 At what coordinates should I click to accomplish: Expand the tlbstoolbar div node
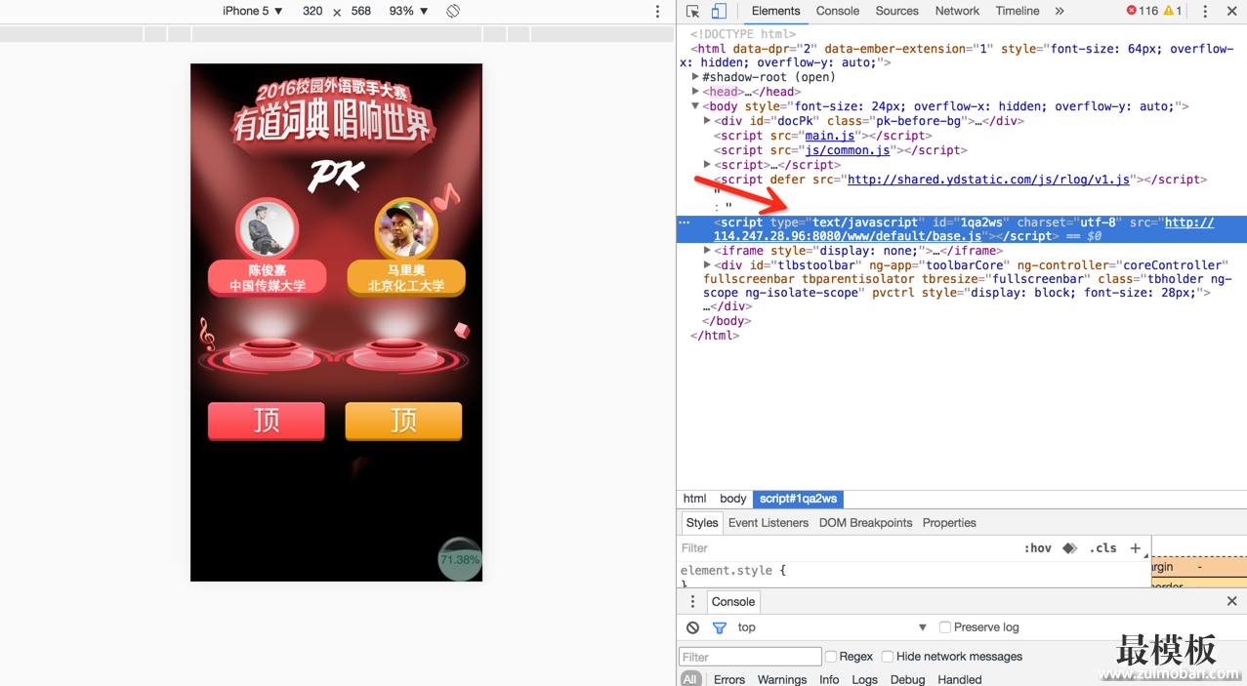point(707,265)
